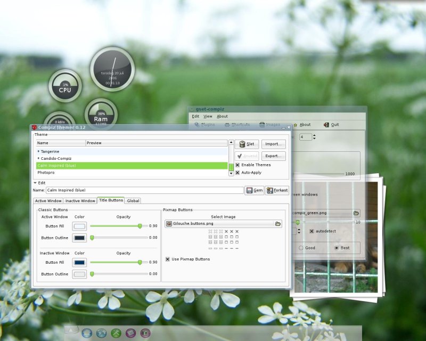Select the Good radio button

[301, 248]
